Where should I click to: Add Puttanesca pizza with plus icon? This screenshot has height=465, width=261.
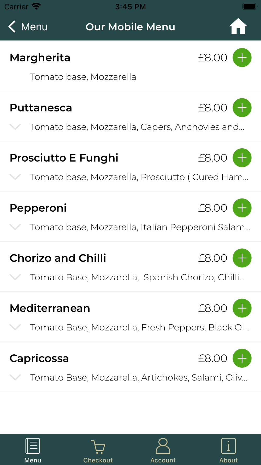[x=242, y=108]
